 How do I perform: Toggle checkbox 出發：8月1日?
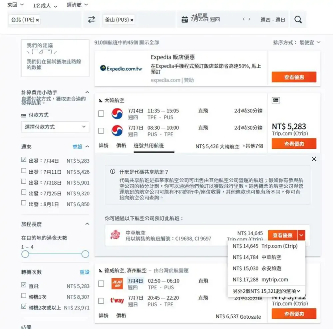pos(24,203)
